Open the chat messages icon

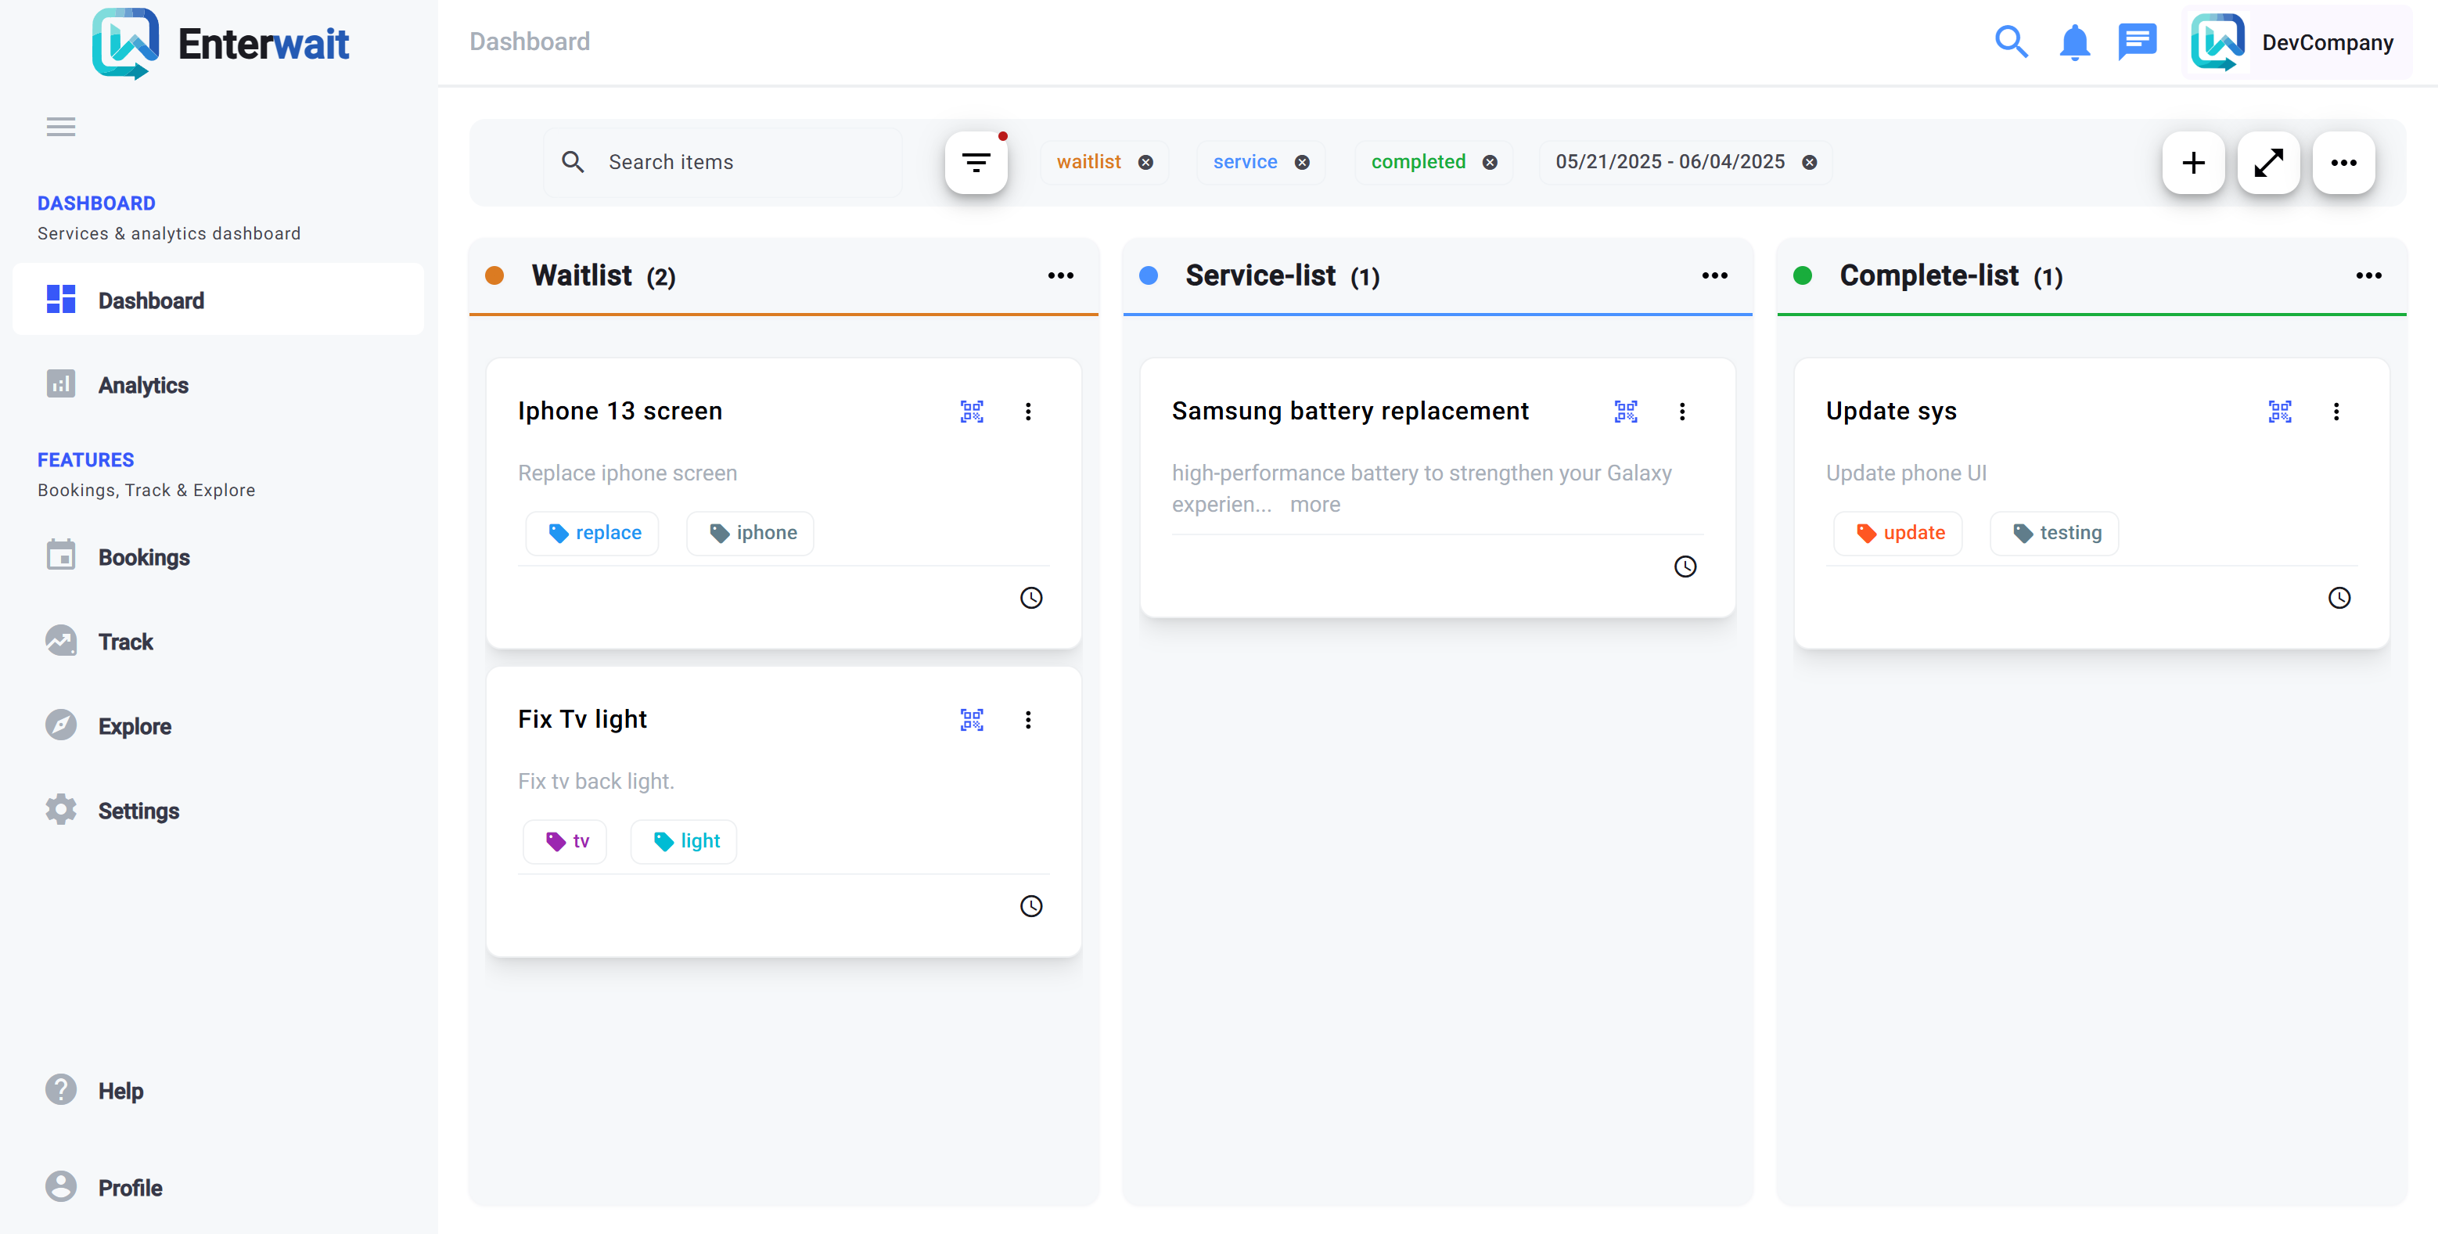(x=2136, y=42)
